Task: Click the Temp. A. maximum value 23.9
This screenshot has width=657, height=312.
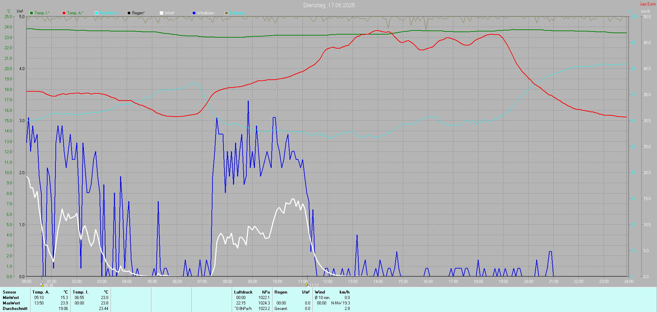Action: 64,303
